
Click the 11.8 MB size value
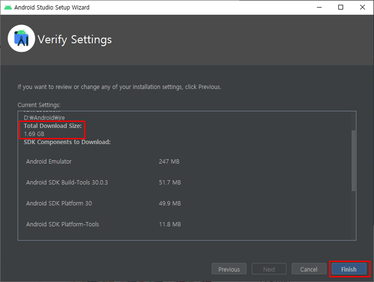(x=170, y=224)
